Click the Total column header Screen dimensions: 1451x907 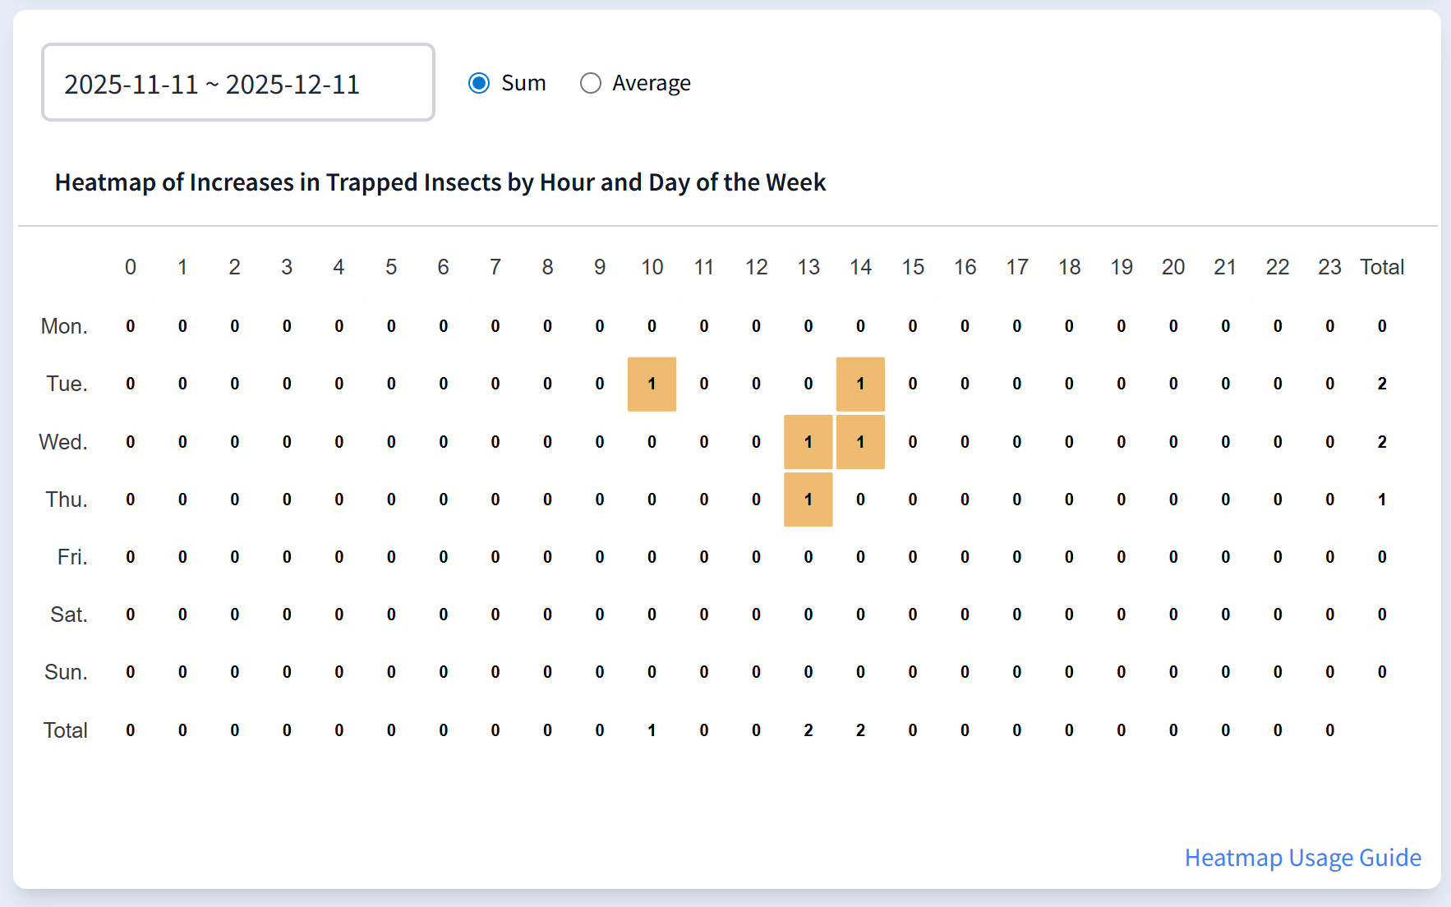[x=1383, y=267]
